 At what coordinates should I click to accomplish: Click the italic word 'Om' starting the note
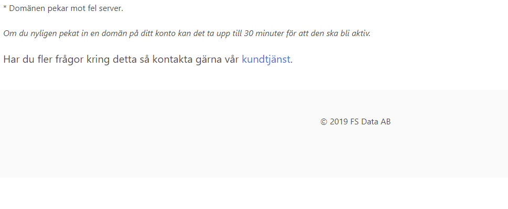[8, 33]
